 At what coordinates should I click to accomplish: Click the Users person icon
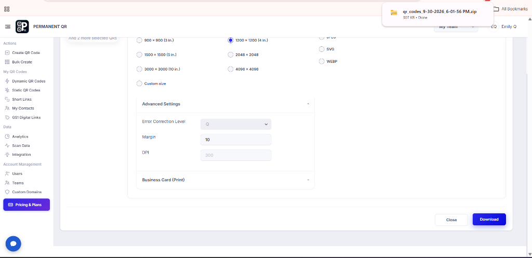click(7, 173)
